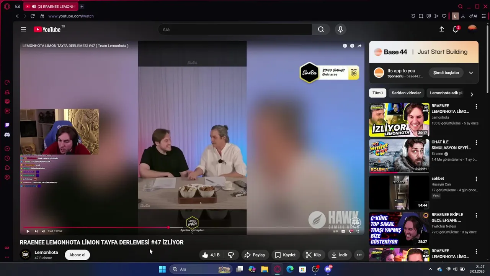Click the browser address bar URL
Image resolution: width=490 pixels, height=276 pixels.
coord(71,16)
